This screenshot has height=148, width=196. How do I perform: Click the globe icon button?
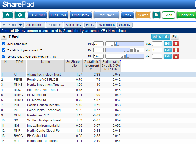pos(20,15)
